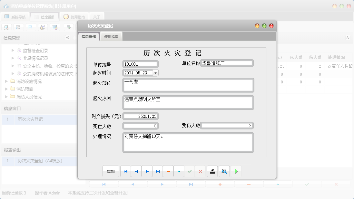Go to the last record with the navigator icon
This screenshot has width=354, height=199.
pyautogui.click(x=157, y=171)
